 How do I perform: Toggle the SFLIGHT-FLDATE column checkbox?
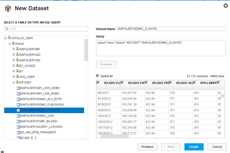(98, 83)
